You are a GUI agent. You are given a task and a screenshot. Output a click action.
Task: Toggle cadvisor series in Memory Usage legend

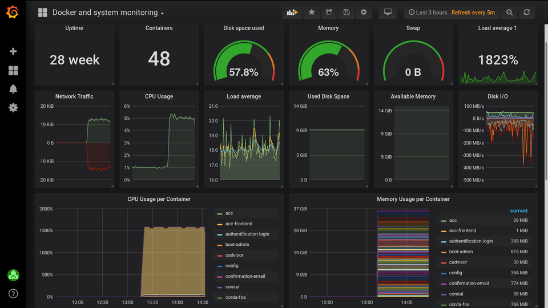coord(459,262)
